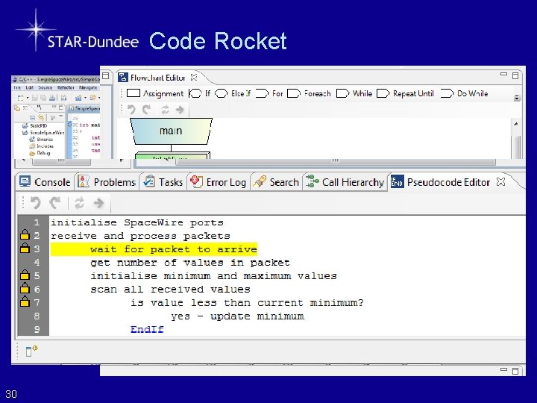Viewport: 537px width, 403px height.
Task: Click the lock icon on line 2
Action: point(25,235)
